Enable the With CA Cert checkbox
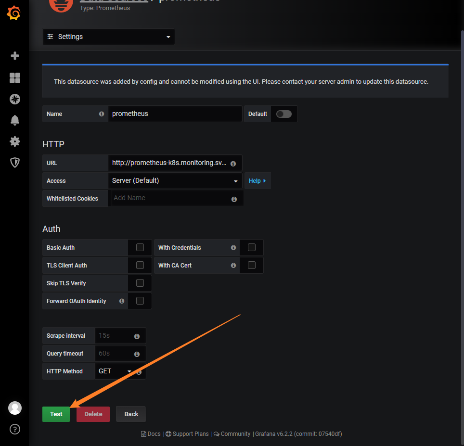The image size is (464, 446). [x=251, y=265]
